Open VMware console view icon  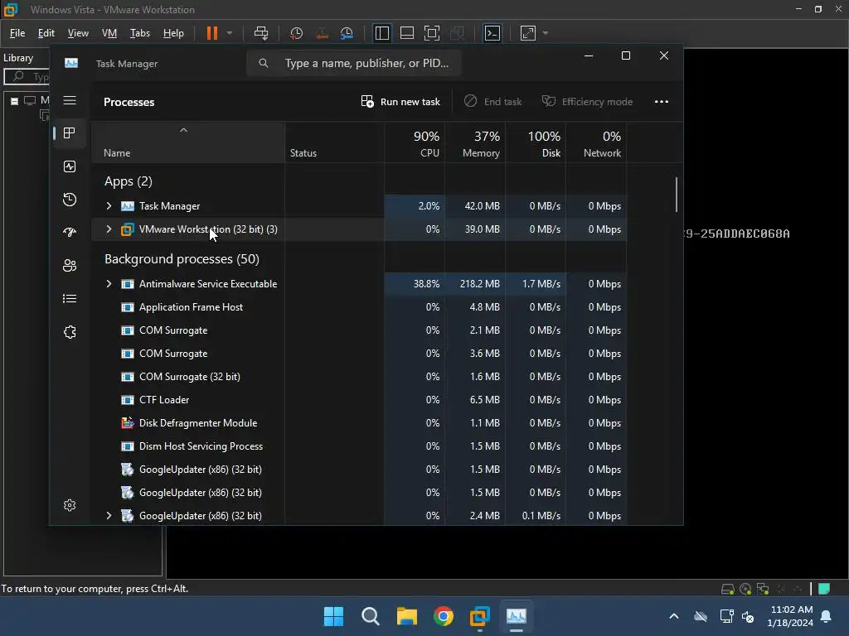tap(492, 33)
